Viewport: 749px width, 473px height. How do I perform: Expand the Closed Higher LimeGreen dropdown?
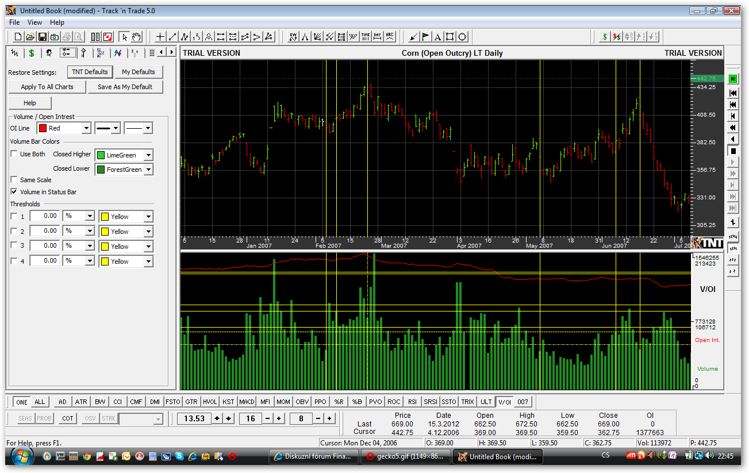pos(148,155)
